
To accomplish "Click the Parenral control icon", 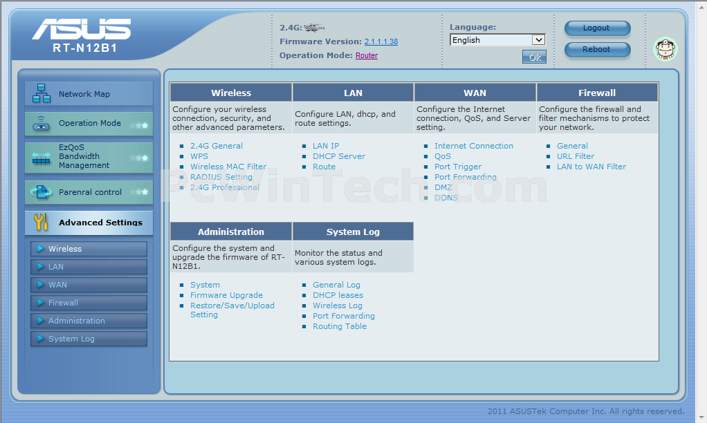I will pyautogui.click(x=41, y=192).
